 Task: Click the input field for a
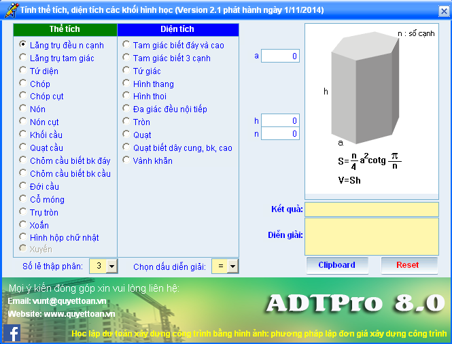click(280, 56)
